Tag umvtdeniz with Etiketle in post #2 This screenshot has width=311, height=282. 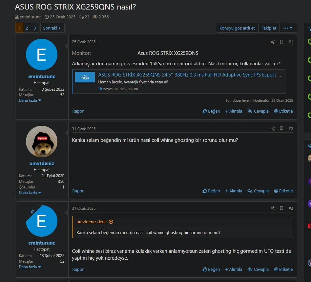[283, 191]
